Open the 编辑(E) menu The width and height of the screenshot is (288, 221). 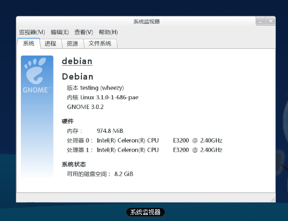60,32
